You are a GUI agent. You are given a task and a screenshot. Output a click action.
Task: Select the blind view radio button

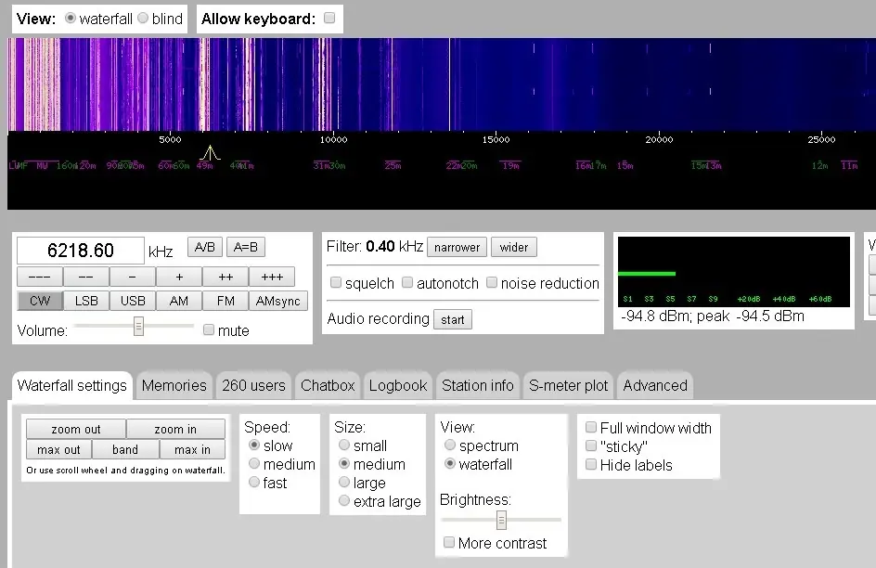point(143,19)
